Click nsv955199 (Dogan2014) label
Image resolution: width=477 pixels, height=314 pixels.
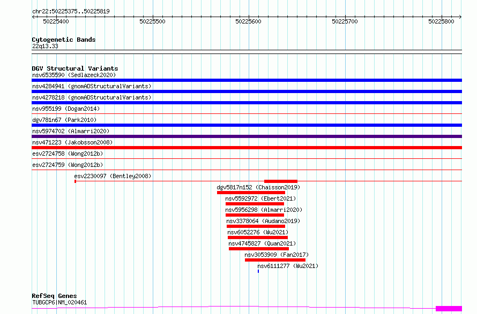click(x=66, y=109)
